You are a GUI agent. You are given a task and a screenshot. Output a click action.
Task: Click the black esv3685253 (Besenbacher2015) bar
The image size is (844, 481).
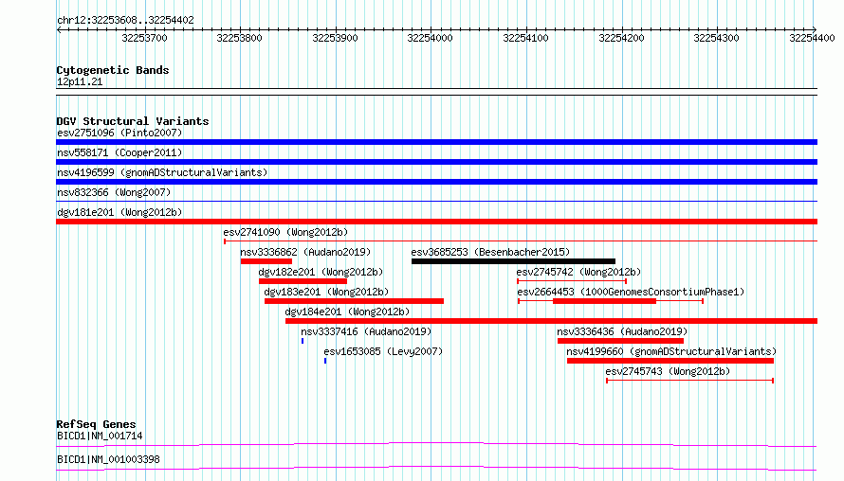click(x=513, y=261)
